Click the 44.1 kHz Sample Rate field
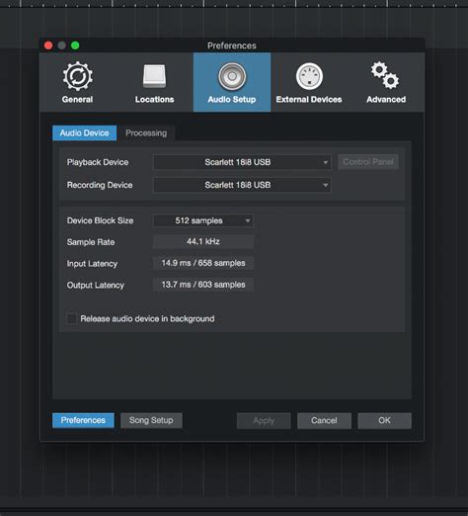The image size is (468, 516). coord(203,241)
